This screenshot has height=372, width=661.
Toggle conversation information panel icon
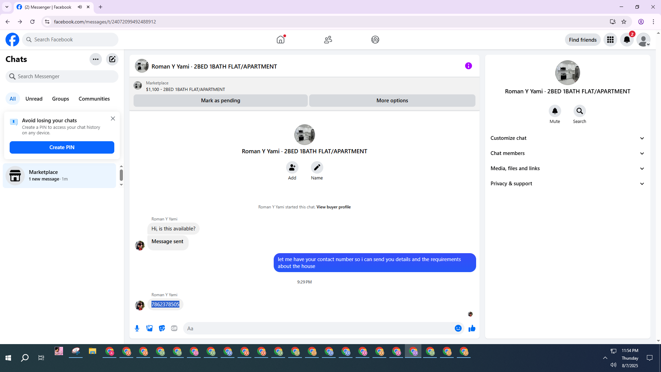[x=468, y=66]
